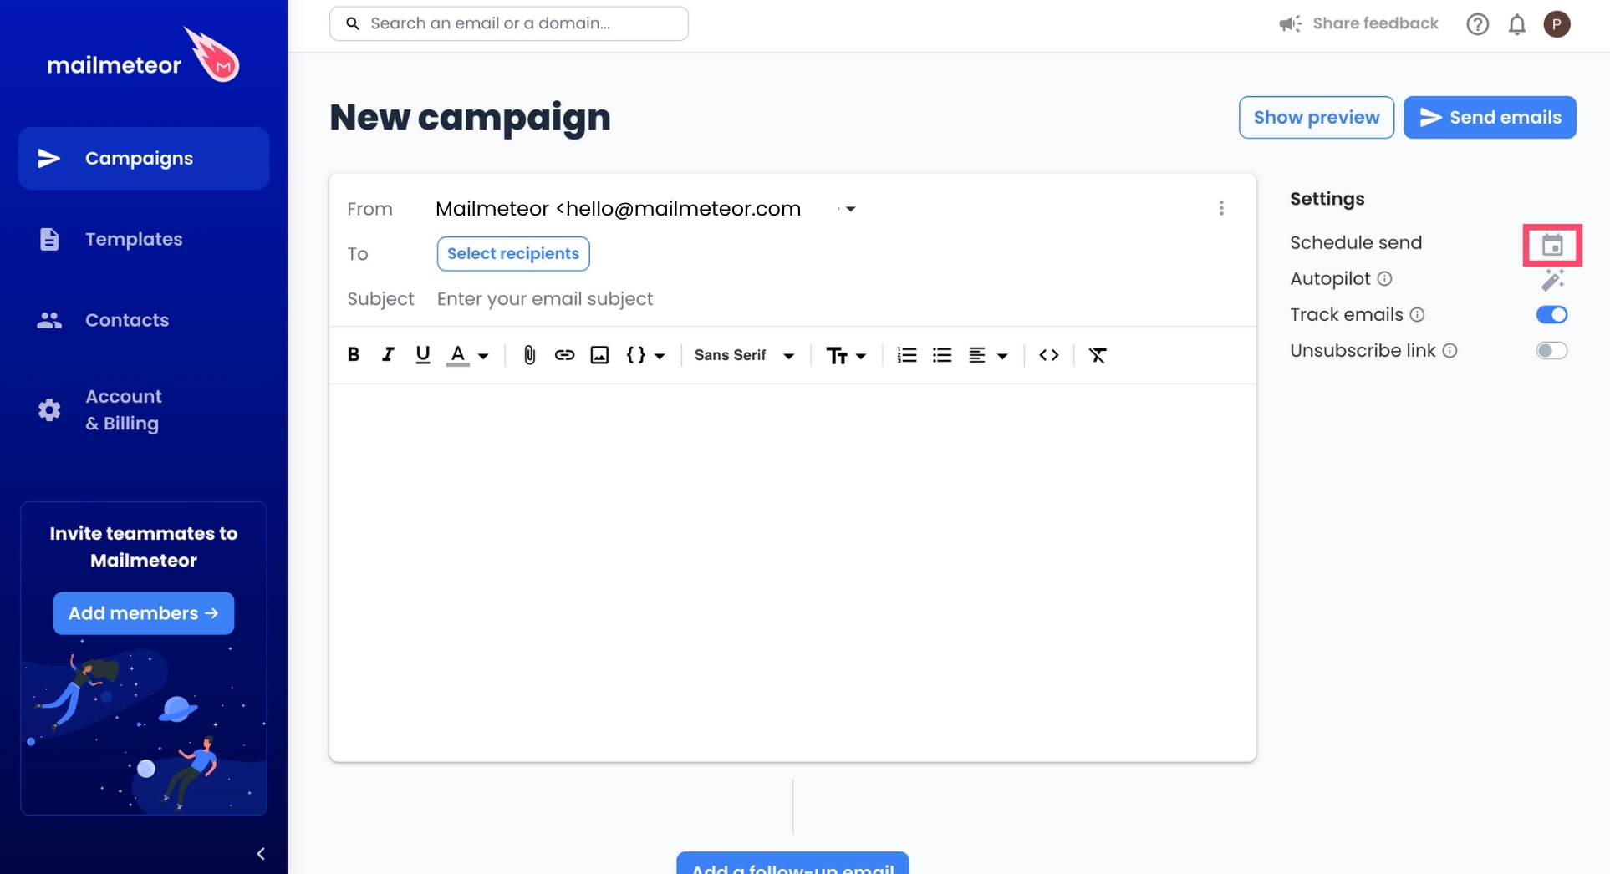Click Select recipients button

point(513,254)
